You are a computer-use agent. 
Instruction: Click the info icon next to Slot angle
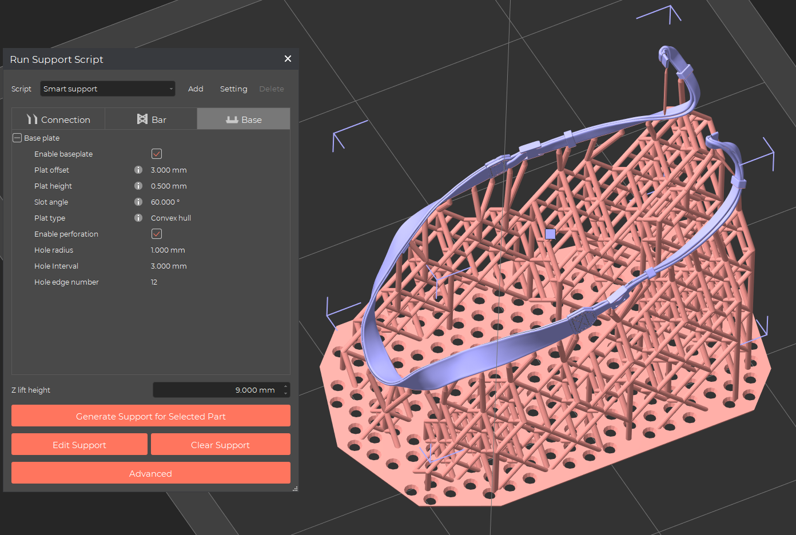click(138, 202)
